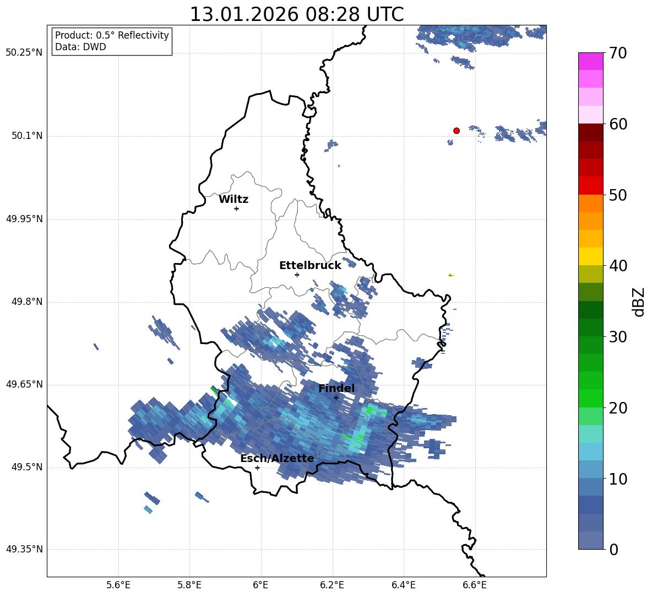
Task: Click the 5.8°E longitude label
Action: [189, 585]
